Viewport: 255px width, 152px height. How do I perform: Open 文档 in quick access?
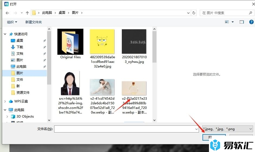click(20, 54)
